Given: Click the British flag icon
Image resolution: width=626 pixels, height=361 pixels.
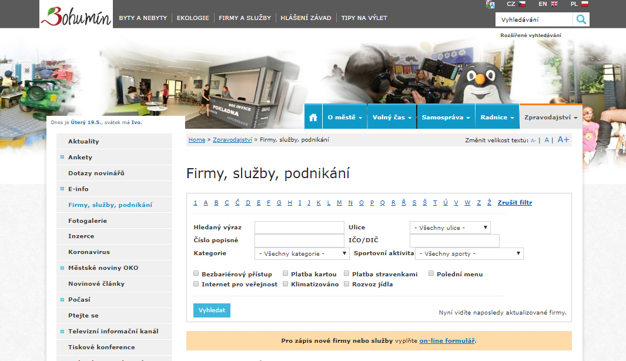Looking at the screenshot, I should pyautogui.click(x=554, y=4).
